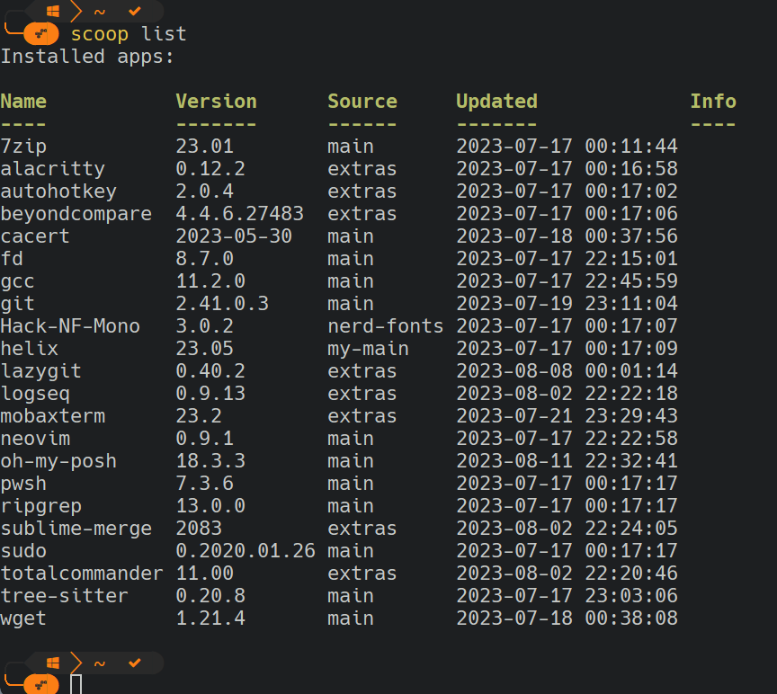
Task: Click the time '00:01:14' in lazygit row
Action: pos(631,371)
